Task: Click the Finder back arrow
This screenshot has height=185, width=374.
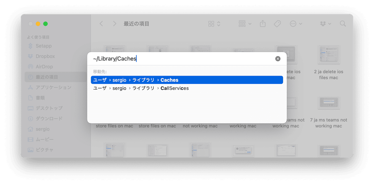Action: tap(101, 24)
